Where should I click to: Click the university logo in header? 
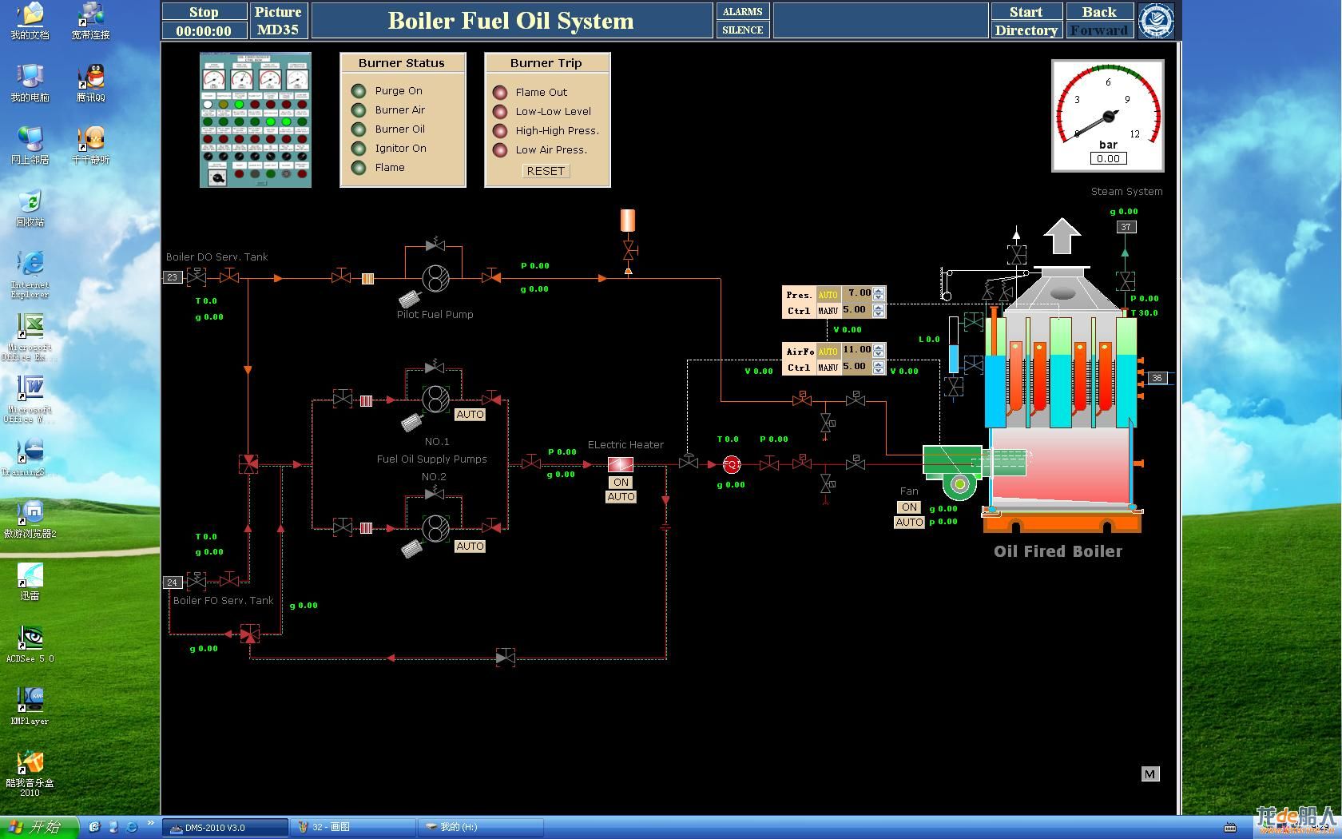click(x=1157, y=21)
